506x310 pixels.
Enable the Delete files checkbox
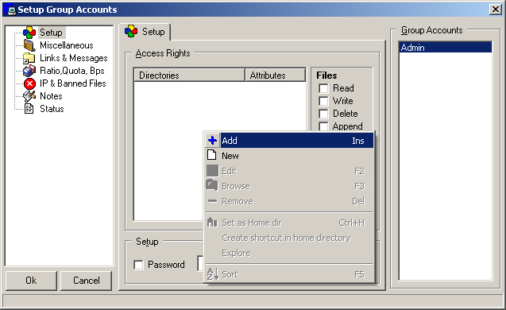point(323,114)
